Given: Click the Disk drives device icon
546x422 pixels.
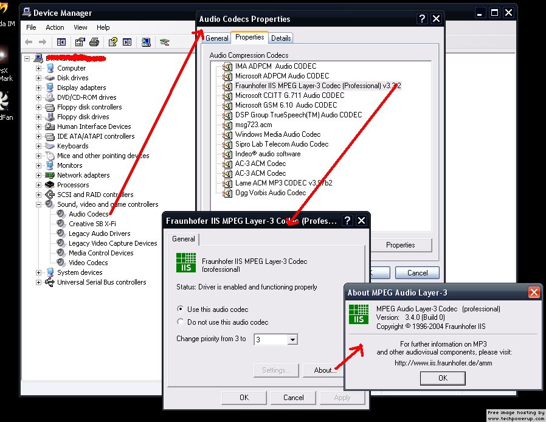Looking at the screenshot, I should coord(50,78).
